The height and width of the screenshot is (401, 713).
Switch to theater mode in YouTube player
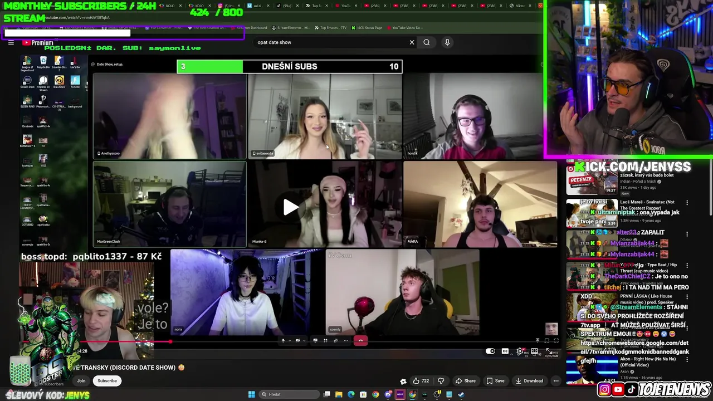point(535,351)
